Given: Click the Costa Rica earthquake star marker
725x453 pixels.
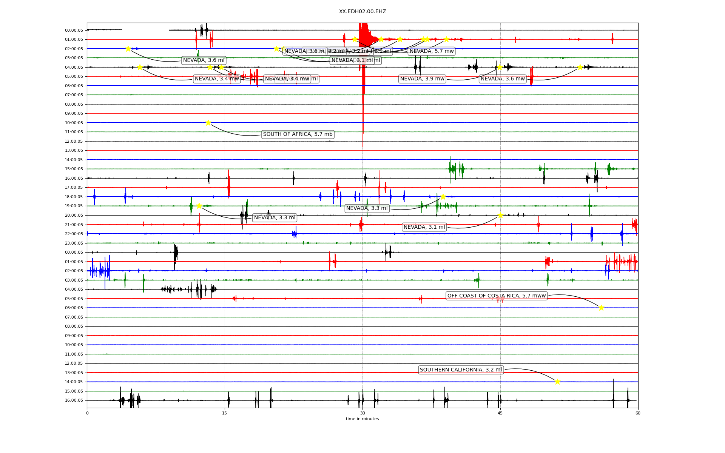Looking at the screenshot, I should [x=601, y=308].
